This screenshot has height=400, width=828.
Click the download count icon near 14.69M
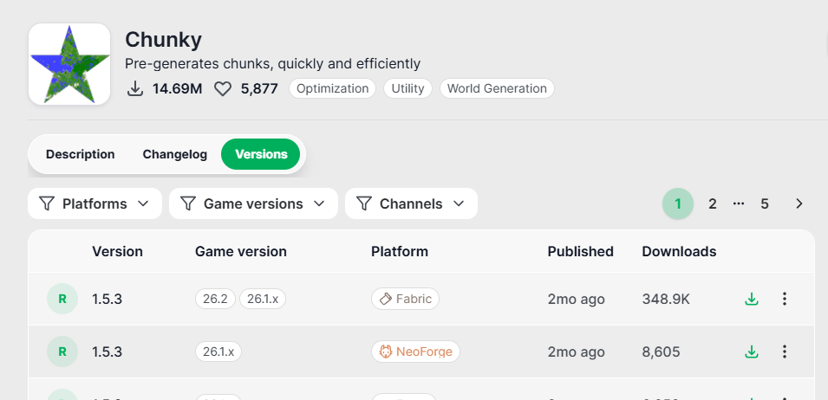pos(135,88)
